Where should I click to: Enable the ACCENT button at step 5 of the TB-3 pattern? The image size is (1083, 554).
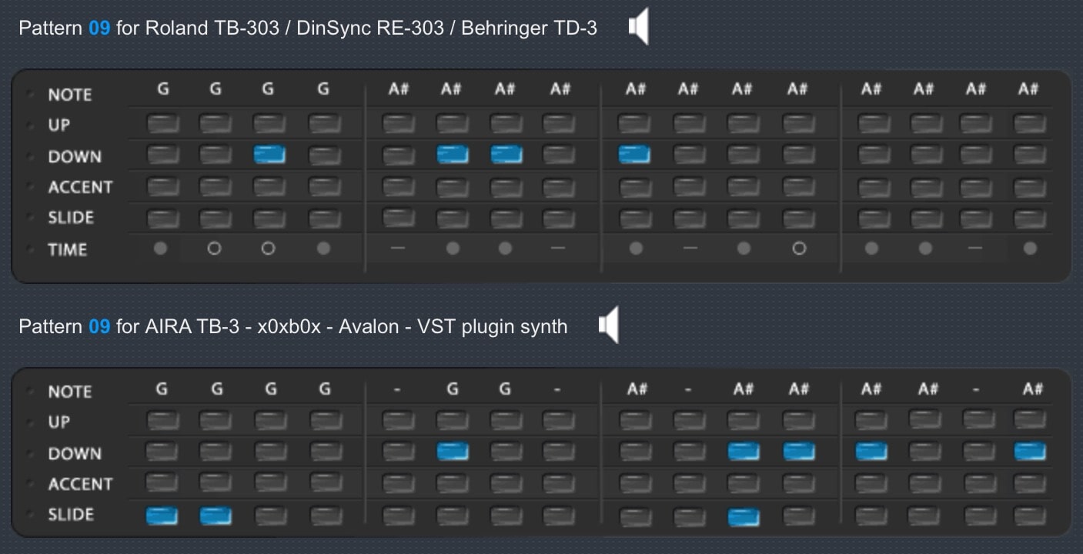398,484
